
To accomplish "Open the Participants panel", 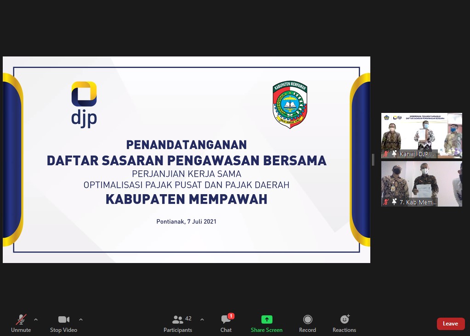I will tap(178, 320).
